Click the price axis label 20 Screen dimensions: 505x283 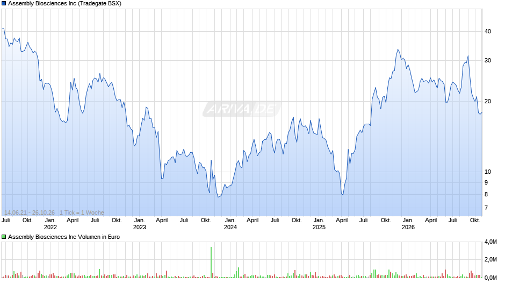488,101
